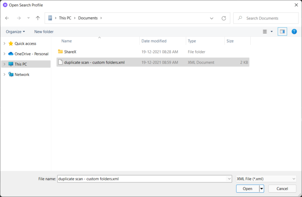Open Help with the question mark icon
The image size is (302, 197).
294,32
